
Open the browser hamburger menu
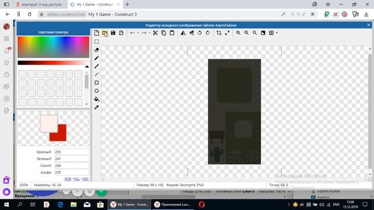(328, 5)
